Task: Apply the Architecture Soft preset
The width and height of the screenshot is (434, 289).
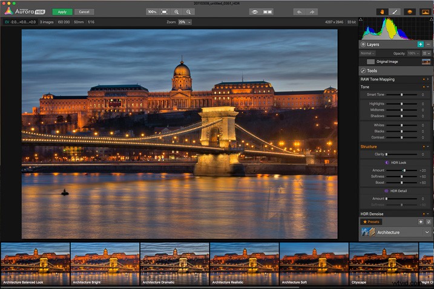Action: (314, 264)
